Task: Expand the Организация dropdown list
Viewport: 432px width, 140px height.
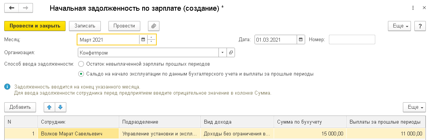Action: [223, 52]
